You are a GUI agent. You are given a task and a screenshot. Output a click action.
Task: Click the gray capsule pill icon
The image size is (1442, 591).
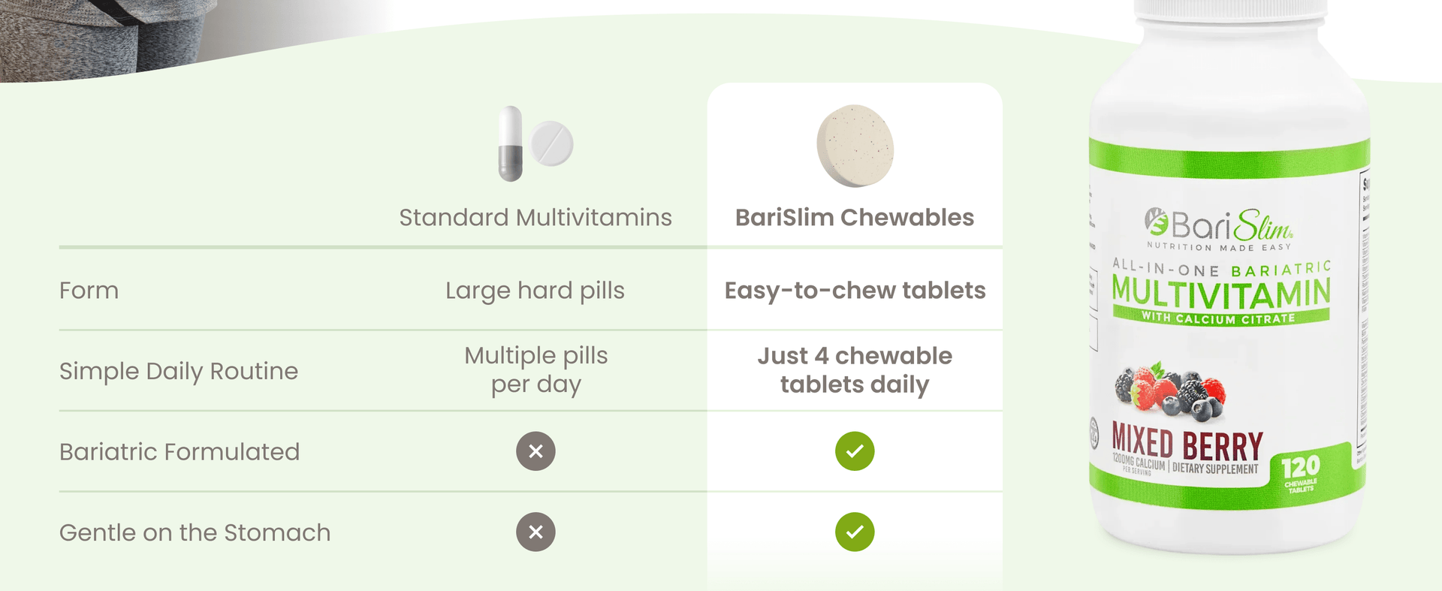click(x=511, y=143)
